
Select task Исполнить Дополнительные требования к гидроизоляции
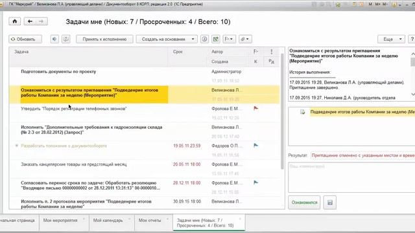click(91, 129)
